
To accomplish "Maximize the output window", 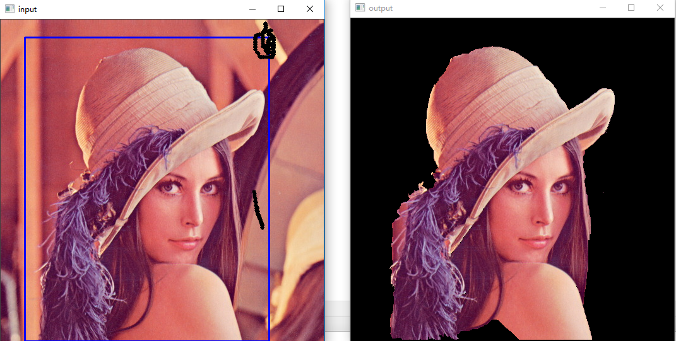I will (x=631, y=8).
